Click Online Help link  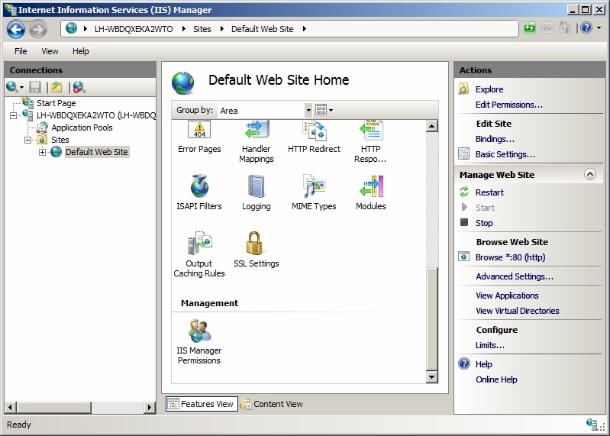click(x=496, y=379)
